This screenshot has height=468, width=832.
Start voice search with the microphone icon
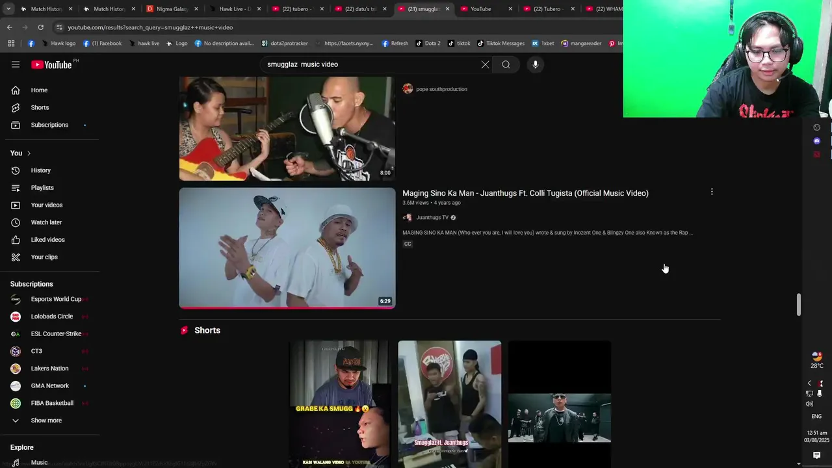click(536, 64)
